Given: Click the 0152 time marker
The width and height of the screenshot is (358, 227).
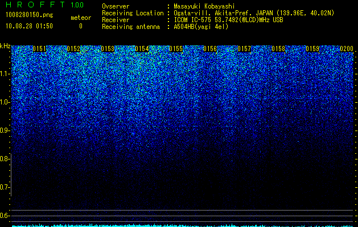Looking at the screenshot, I should (73, 49).
